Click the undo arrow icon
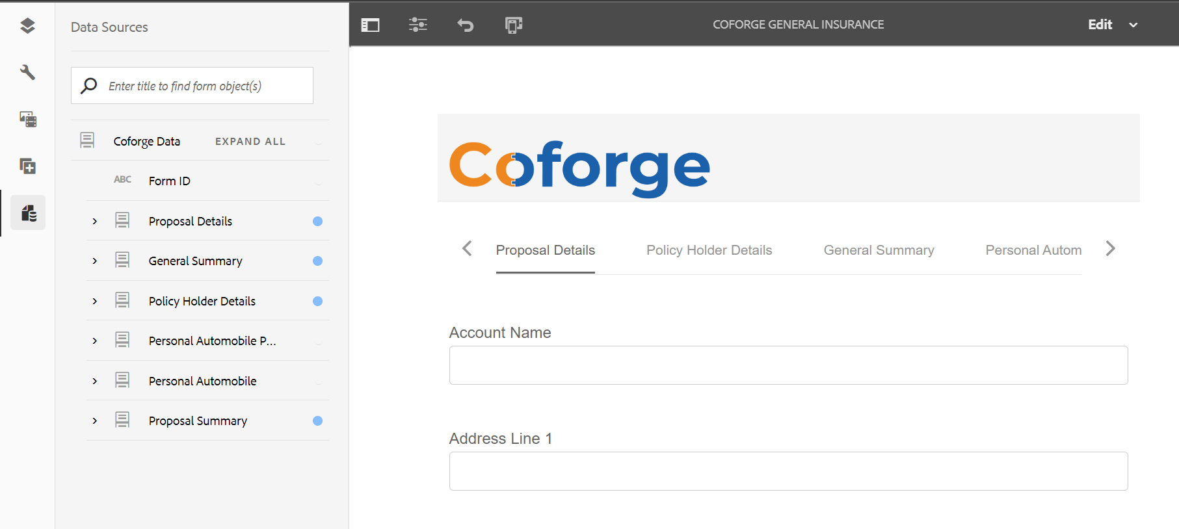Screen dimensions: 1179x529 [x=466, y=25]
